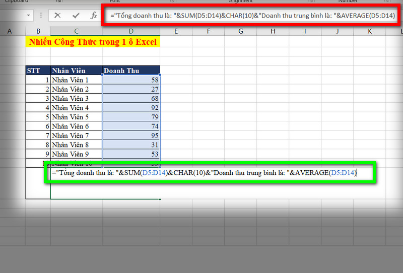This screenshot has height=273, width=403.
Task: Select cell 'Nhân Viên 8'
Action: coord(77,145)
